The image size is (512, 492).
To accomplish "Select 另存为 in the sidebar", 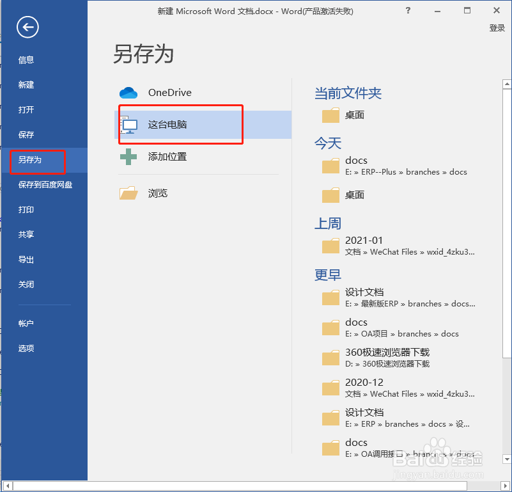I will click(x=29, y=159).
